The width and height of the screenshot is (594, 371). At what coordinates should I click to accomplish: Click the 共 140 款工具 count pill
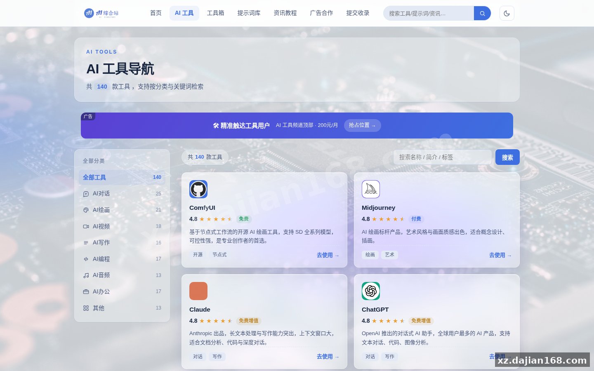pyautogui.click(x=205, y=157)
